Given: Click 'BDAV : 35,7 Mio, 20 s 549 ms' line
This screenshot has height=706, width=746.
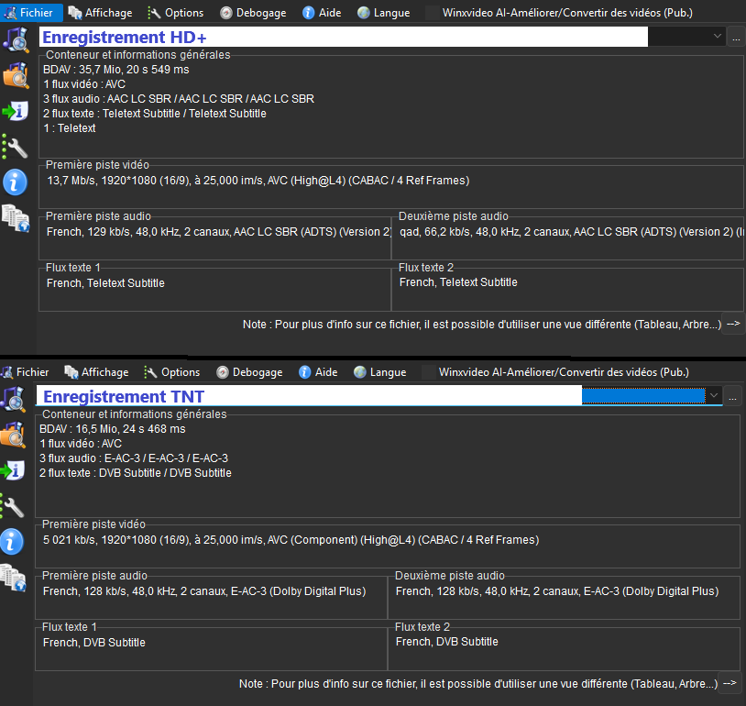Looking at the screenshot, I should (116, 70).
